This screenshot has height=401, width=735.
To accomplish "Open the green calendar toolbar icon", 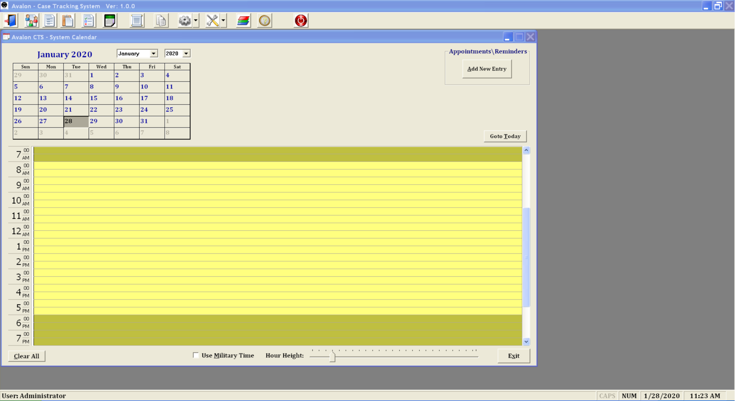I will coord(110,21).
